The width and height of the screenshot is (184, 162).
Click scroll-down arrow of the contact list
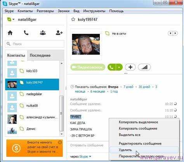pos(62,134)
